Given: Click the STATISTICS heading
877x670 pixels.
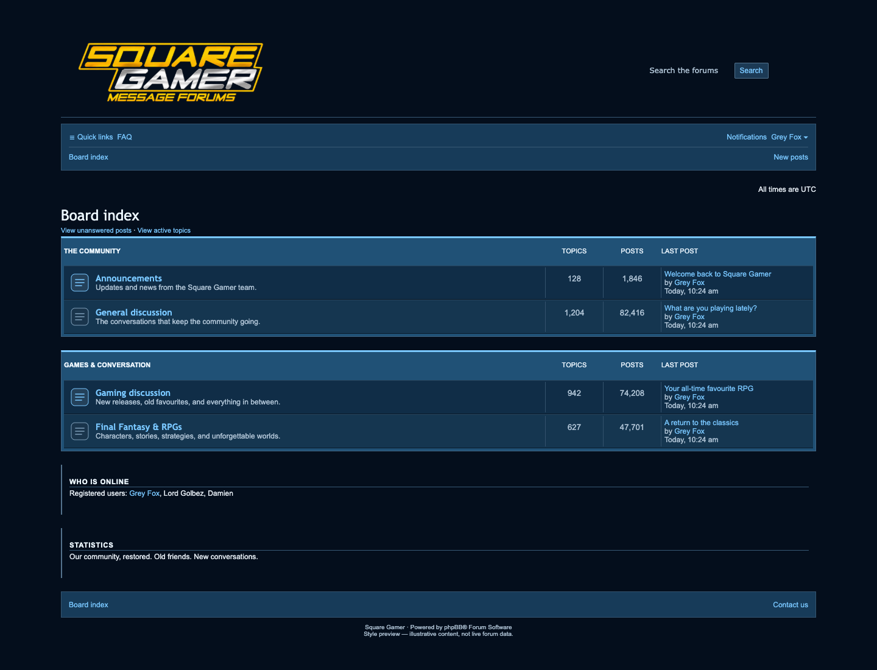Looking at the screenshot, I should [91, 545].
